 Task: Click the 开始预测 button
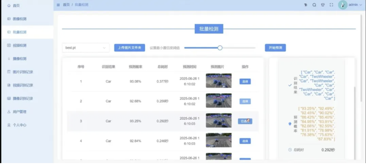[x=275, y=48]
